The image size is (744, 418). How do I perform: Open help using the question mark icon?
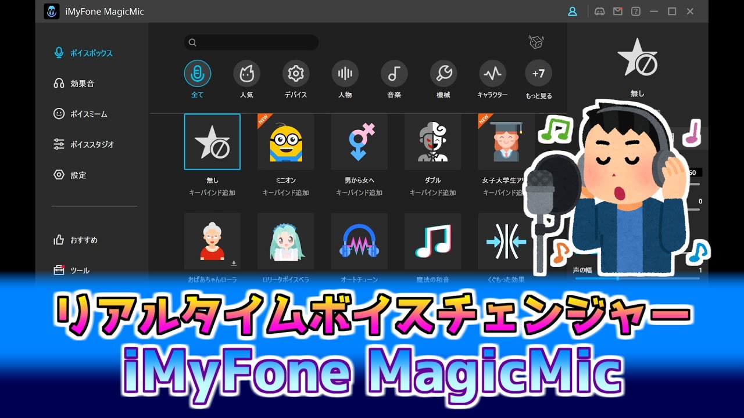coord(636,10)
